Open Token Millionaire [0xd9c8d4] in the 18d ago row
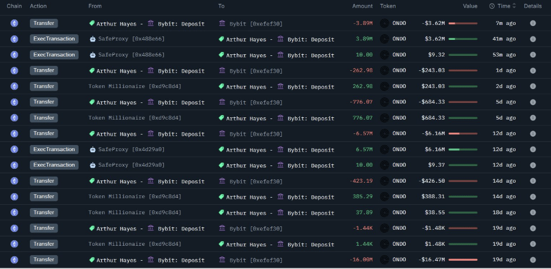551x269 pixels. pos(134,213)
